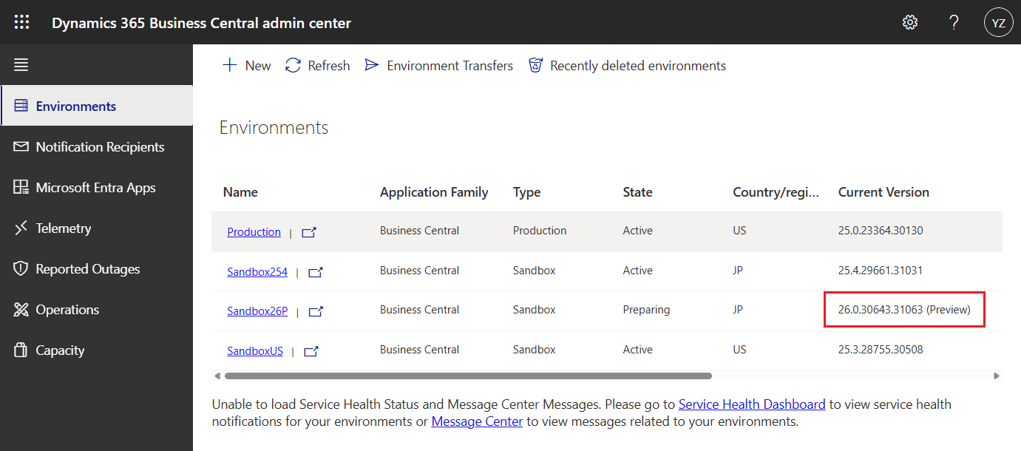1021x451 pixels.
Task: Navigate to Notification Recipients
Action: [100, 146]
